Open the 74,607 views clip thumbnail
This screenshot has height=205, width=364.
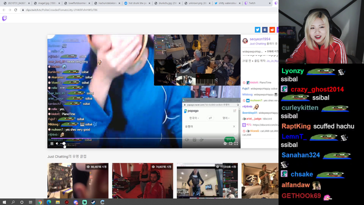click(x=143, y=181)
